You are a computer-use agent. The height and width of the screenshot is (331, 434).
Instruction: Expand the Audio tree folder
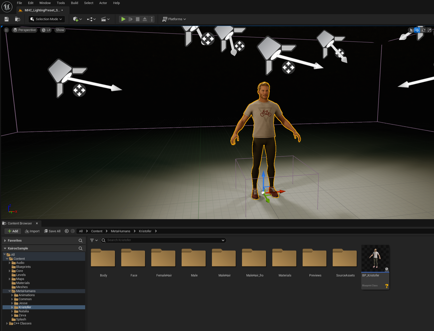tap(10, 263)
